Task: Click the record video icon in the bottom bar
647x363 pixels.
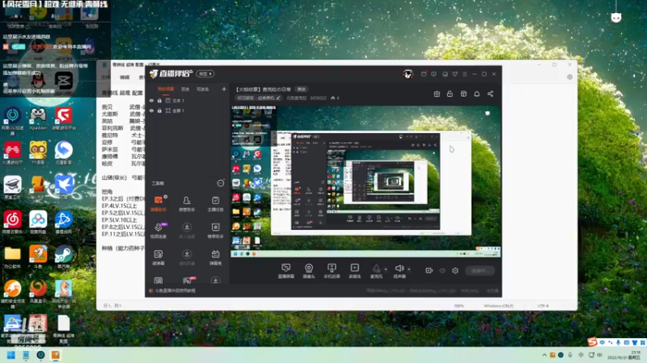Action: click(x=429, y=271)
